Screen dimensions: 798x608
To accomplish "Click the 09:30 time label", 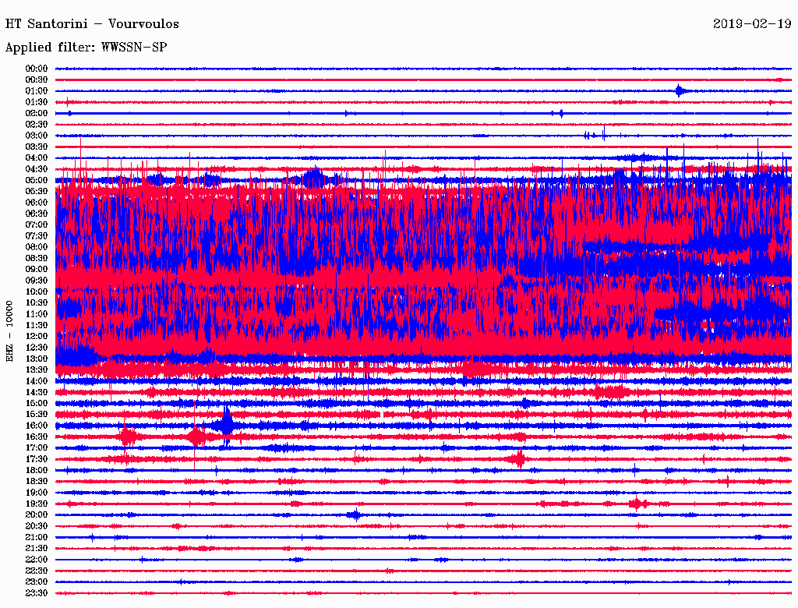I will 37,281.
